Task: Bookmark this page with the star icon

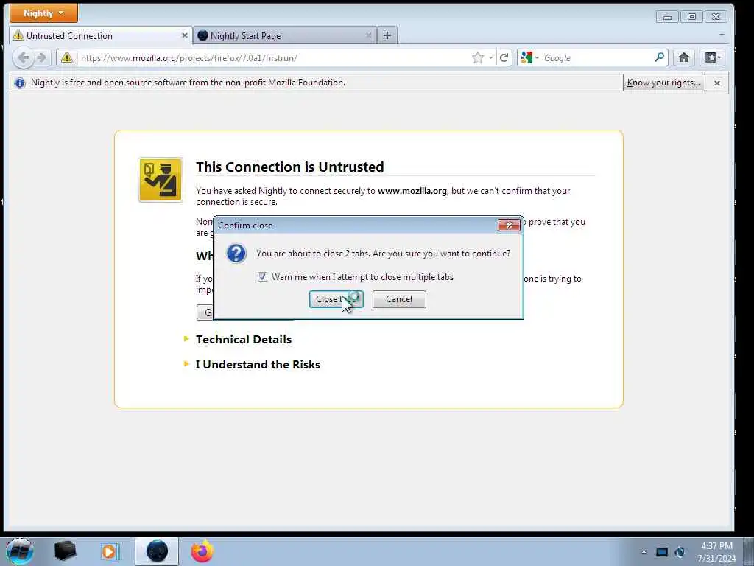Action: (477, 57)
